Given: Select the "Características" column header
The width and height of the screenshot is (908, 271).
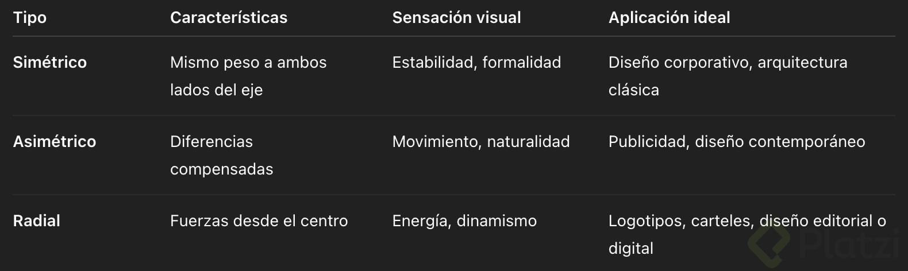Looking at the screenshot, I should pyautogui.click(x=229, y=18).
